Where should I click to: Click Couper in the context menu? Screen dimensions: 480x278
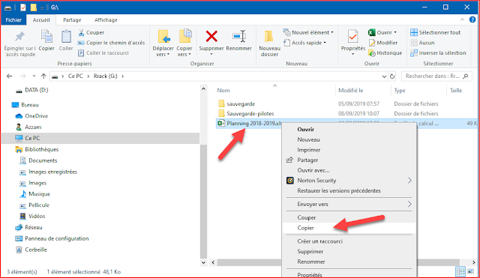point(307,217)
